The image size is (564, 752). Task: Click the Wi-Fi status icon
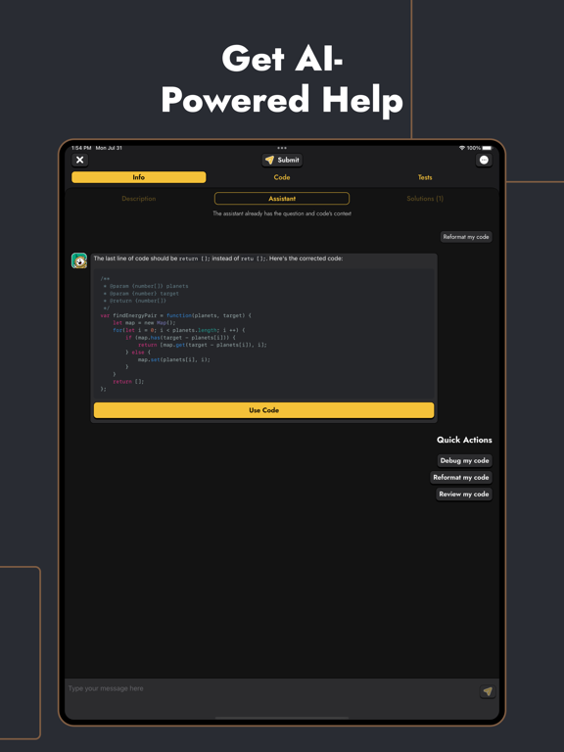click(x=462, y=148)
